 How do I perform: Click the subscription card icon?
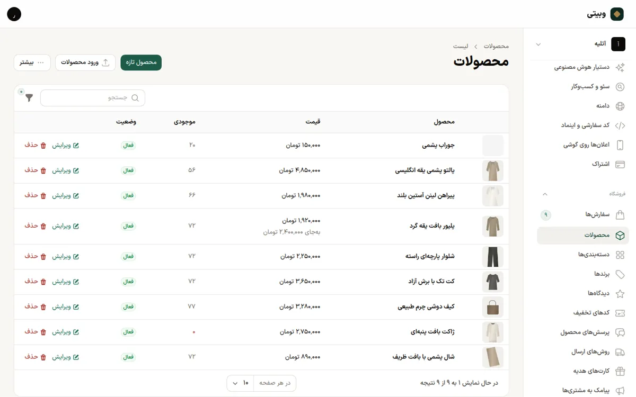click(620, 165)
